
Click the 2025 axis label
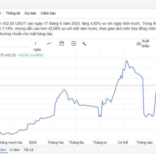33,142
